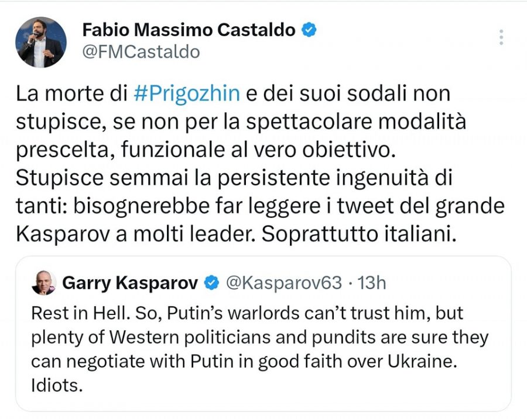
Task: Click Kasparov's blue verified checkmark
Action: pos(211,283)
